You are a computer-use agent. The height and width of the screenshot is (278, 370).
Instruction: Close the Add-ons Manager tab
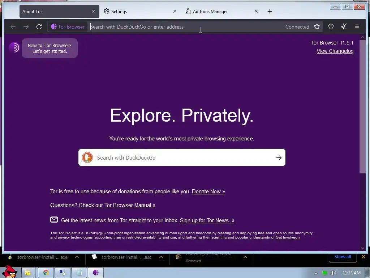(256, 11)
